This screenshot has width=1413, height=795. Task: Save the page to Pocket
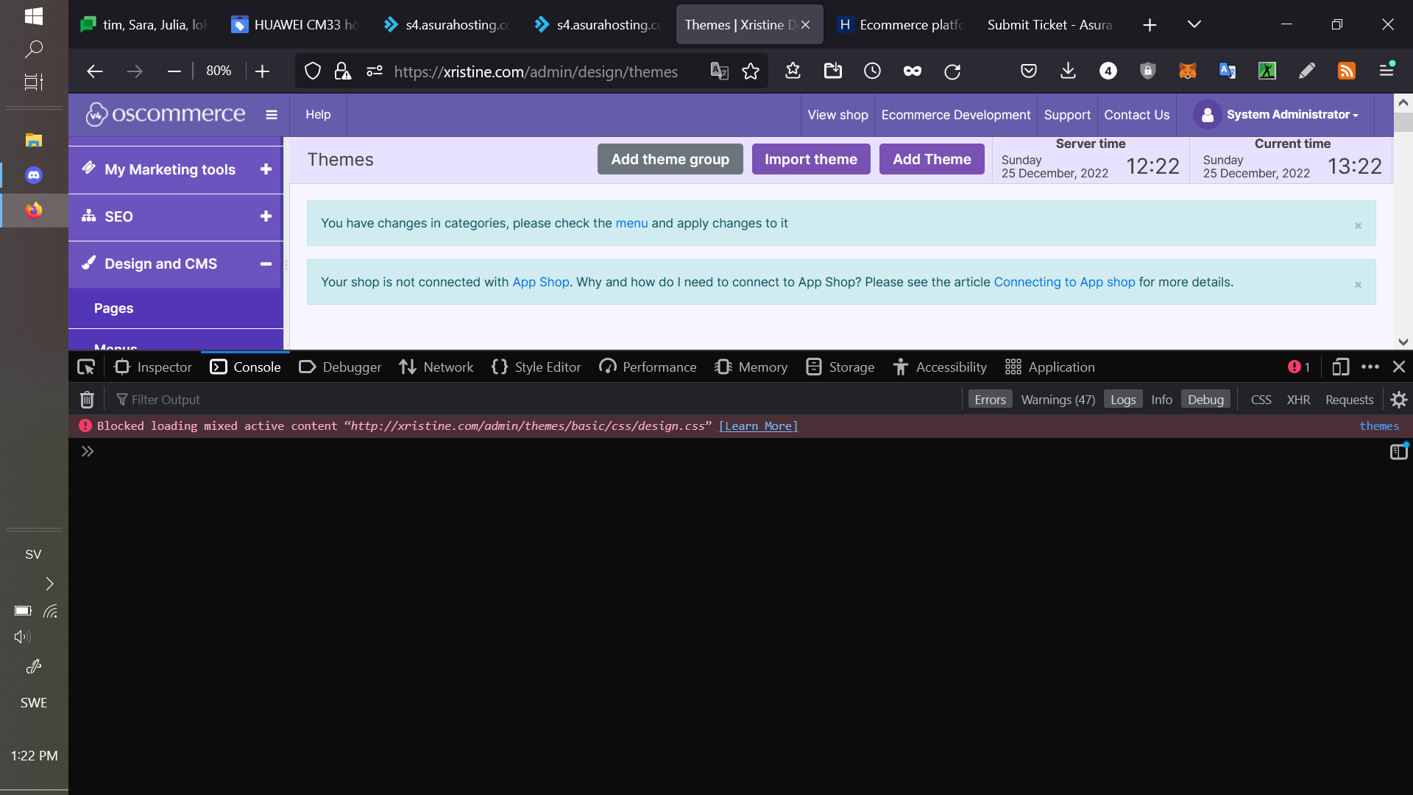[1028, 71]
